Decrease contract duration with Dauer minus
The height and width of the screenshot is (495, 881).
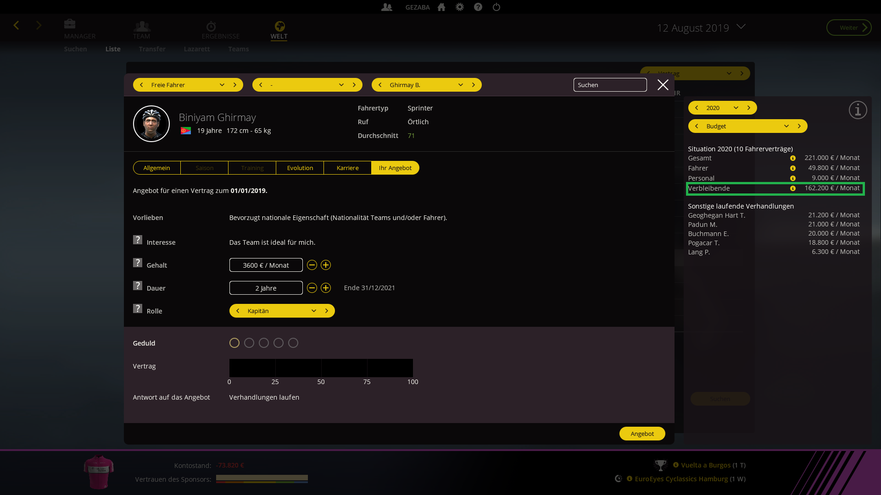click(x=312, y=288)
